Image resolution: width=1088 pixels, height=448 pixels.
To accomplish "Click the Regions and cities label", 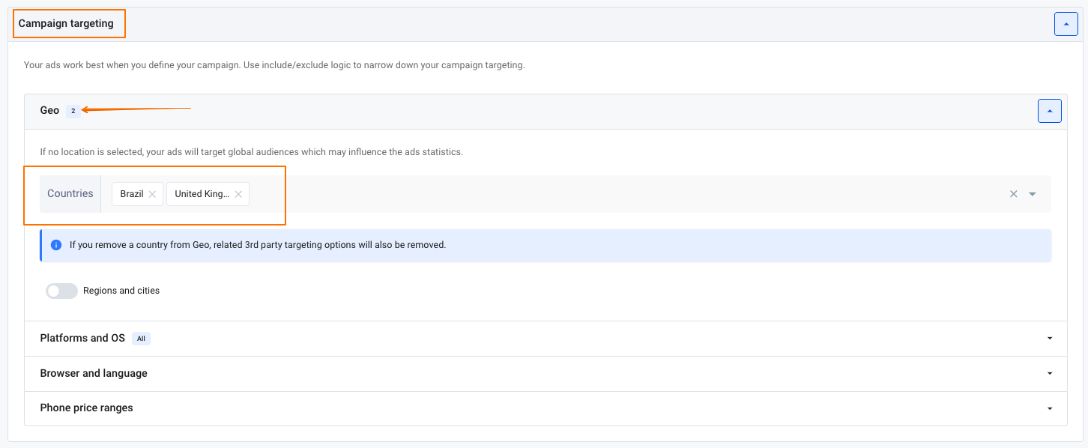I will (x=121, y=291).
